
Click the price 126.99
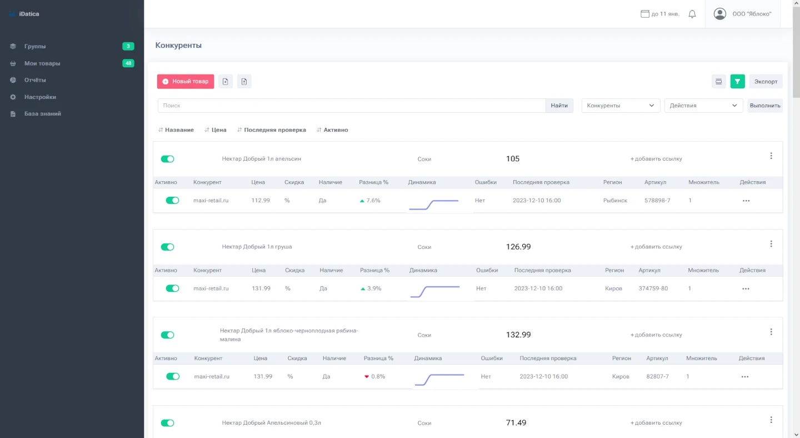(x=518, y=247)
